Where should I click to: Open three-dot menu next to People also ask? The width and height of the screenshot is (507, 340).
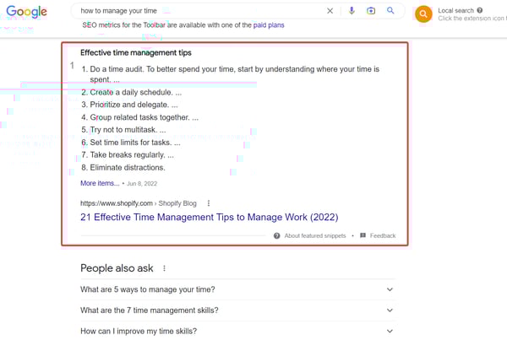164,268
